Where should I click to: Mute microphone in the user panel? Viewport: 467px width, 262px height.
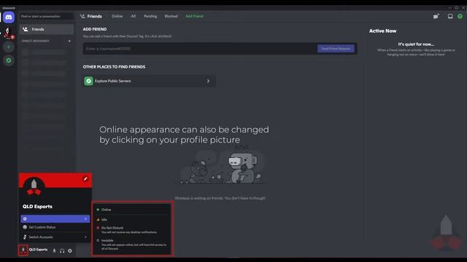pos(54,250)
